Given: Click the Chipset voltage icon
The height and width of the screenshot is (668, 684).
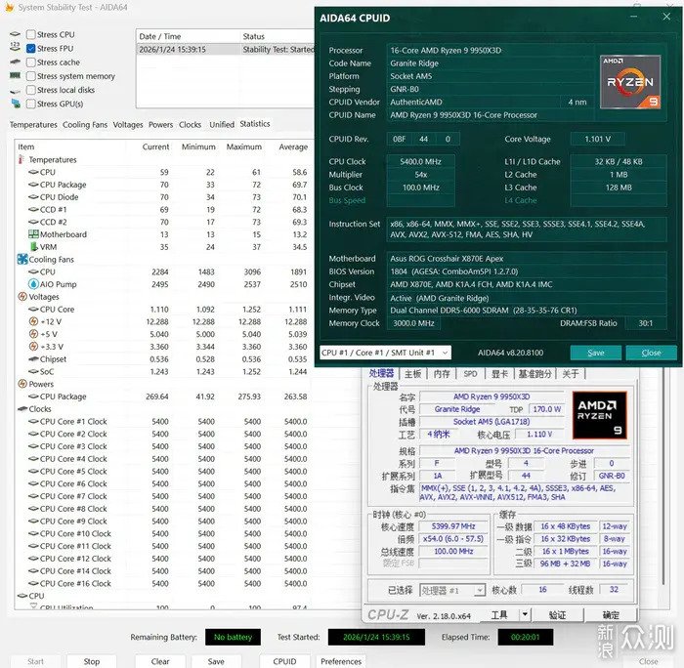Looking at the screenshot, I should [33, 358].
